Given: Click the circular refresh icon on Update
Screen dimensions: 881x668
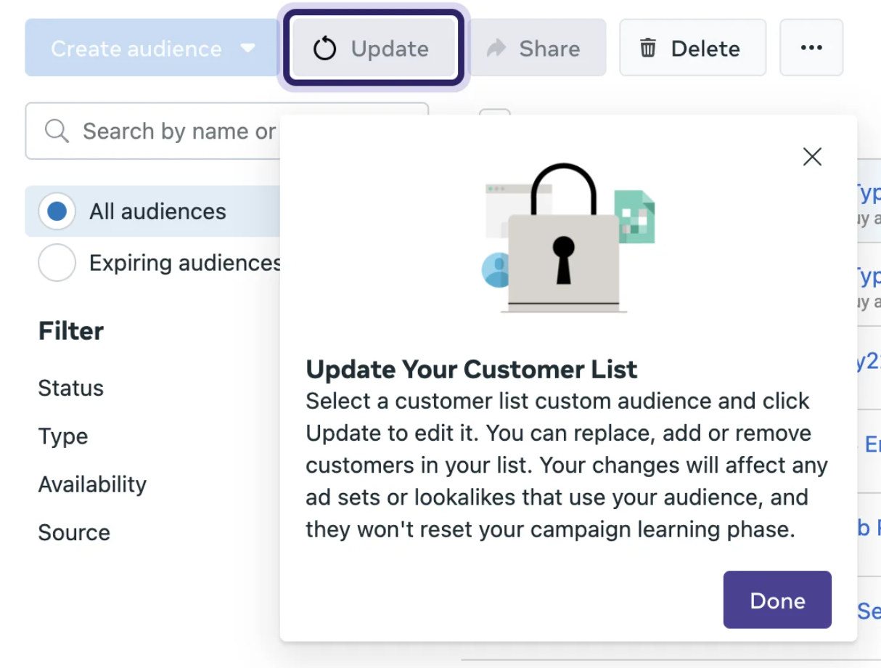Looking at the screenshot, I should coord(324,49).
